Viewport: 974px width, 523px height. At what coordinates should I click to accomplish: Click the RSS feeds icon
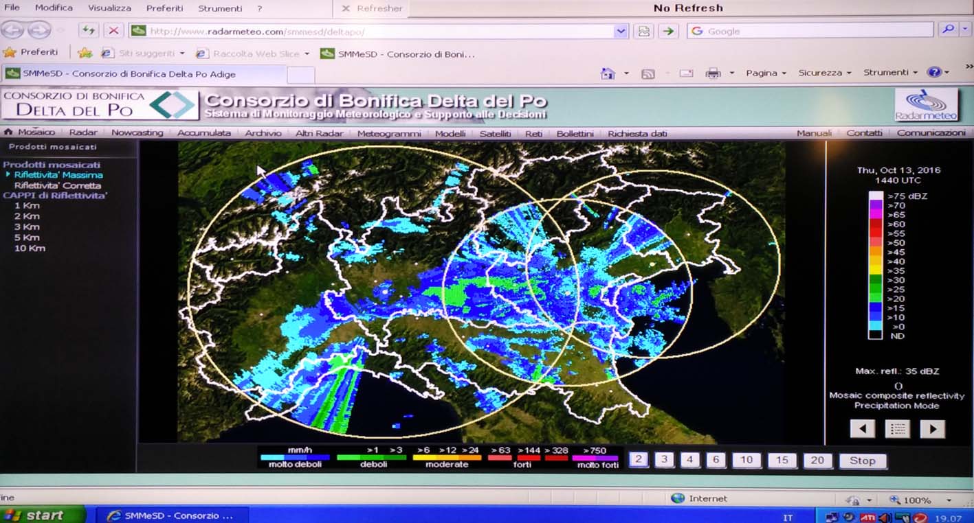648,73
